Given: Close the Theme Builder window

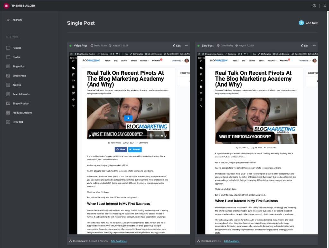Looking at the screenshot, I should (x=325, y=6).
